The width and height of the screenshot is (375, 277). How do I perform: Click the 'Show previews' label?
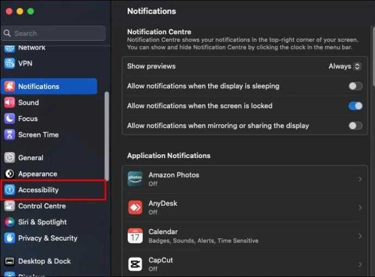click(x=151, y=66)
